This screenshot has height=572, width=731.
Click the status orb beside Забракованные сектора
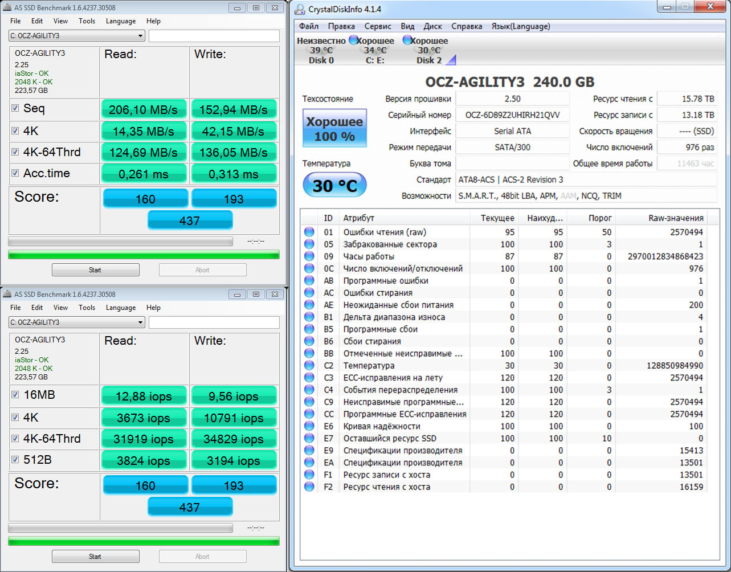(x=309, y=244)
